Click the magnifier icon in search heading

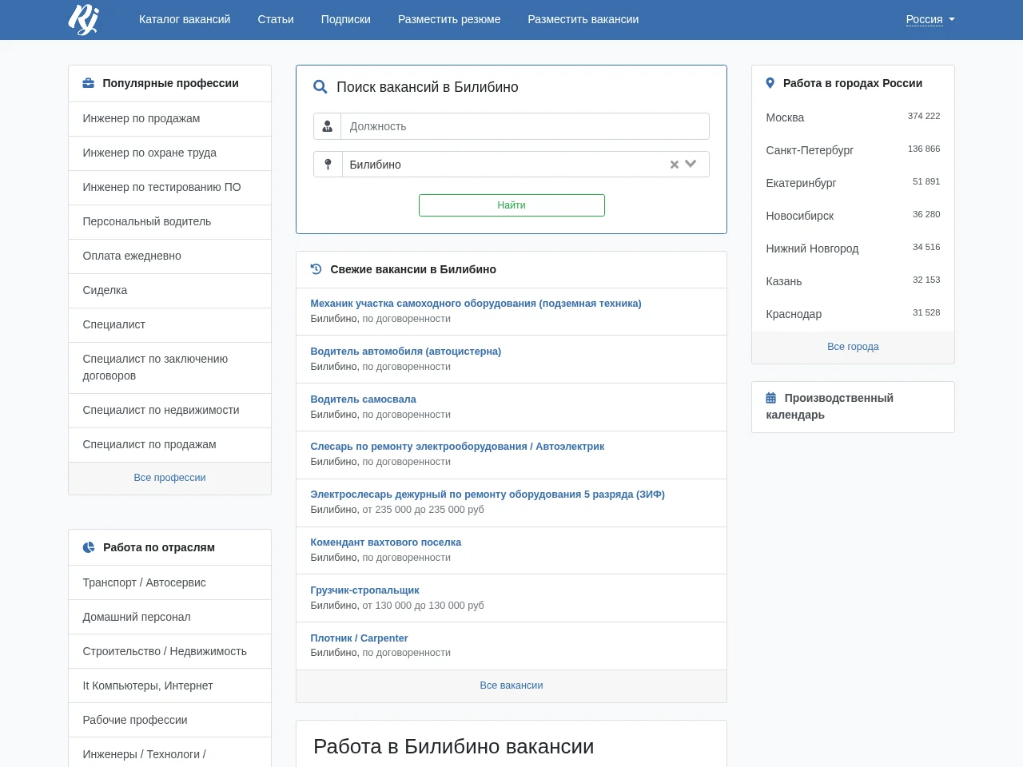[320, 87]
